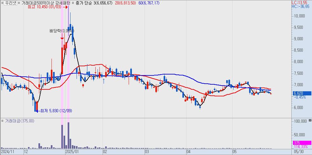The height and width of the screenshot is (155, 312).
Task: Click the 12 month date axis label
Action: tap(26, 152)
